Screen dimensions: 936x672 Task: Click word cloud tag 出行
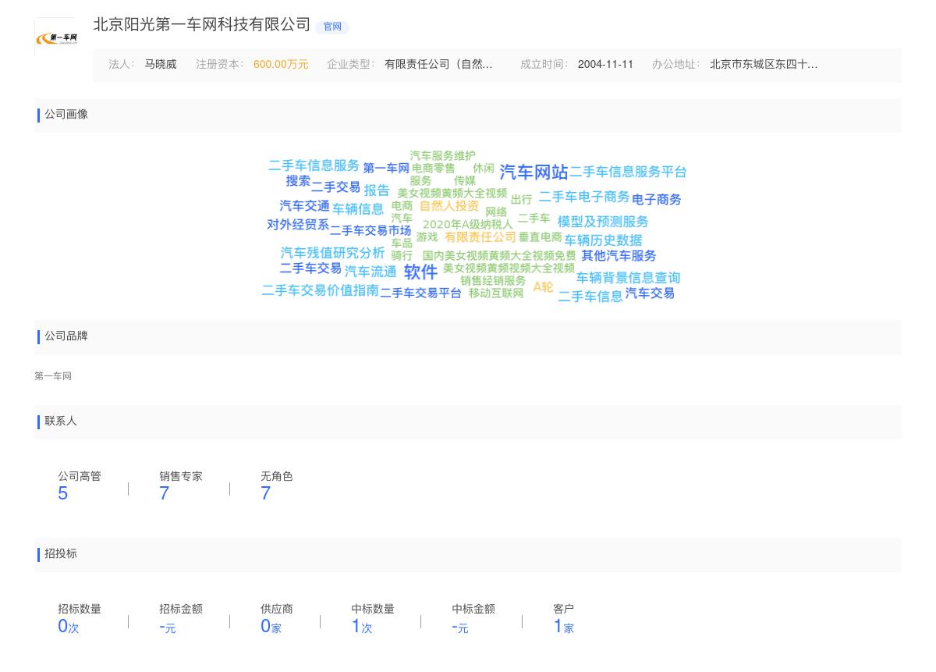[521, 200]
